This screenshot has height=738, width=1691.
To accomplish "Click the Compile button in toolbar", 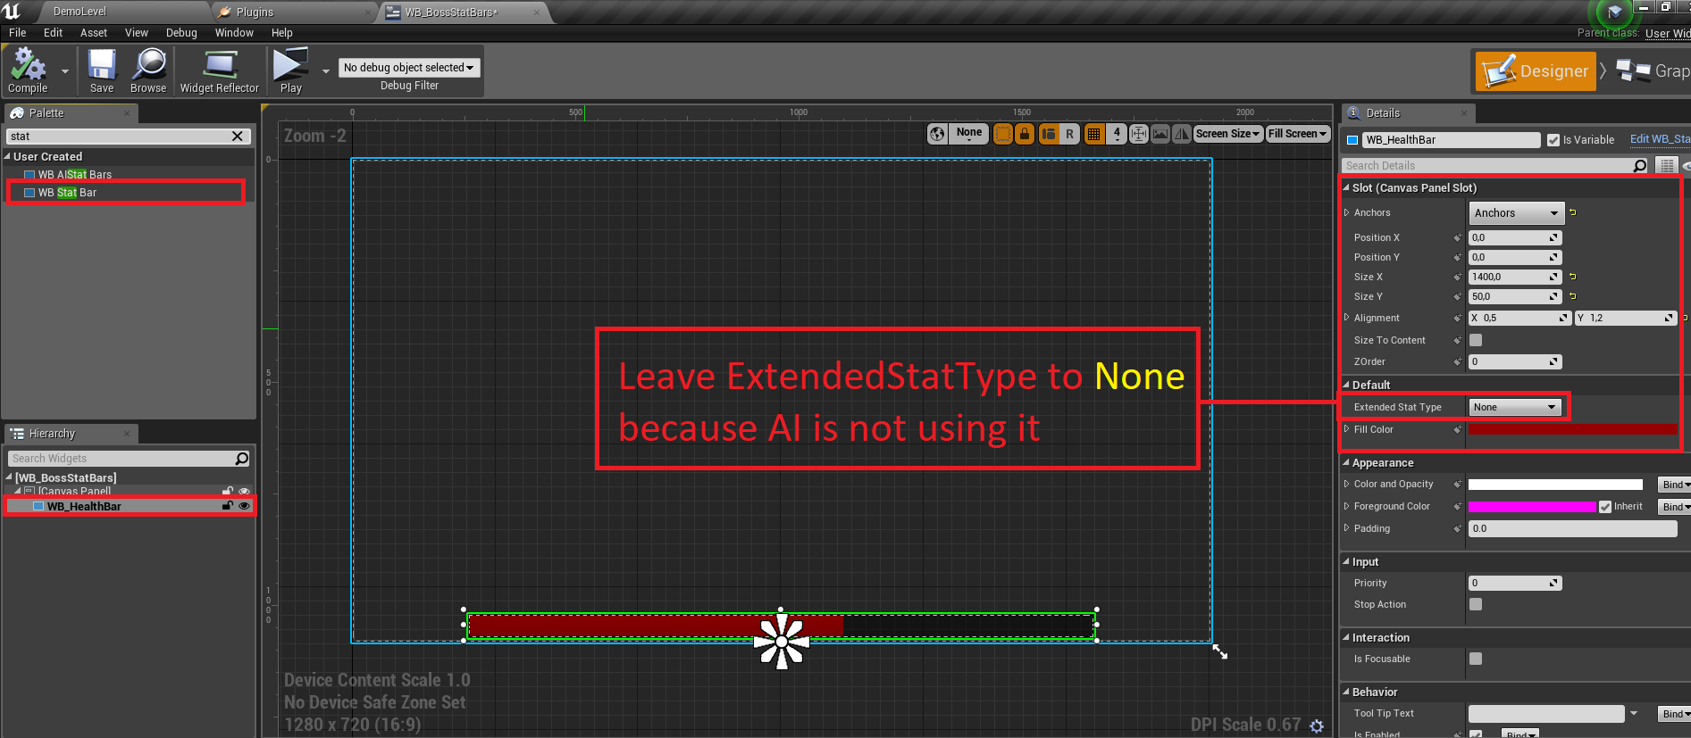I will (28, 70).
